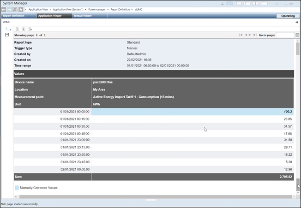301x208 pixels.
Task: Toggle the pin icon beside stdMC
Action: click(296, 22)
